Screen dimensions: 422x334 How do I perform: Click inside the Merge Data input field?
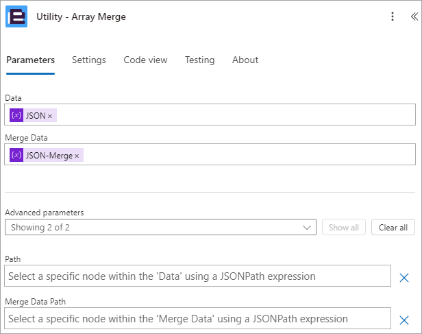click(x=210, y=154)
